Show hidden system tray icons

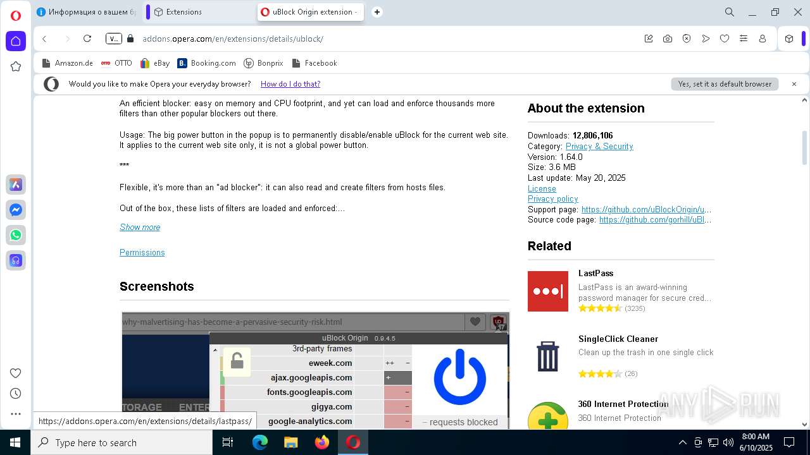[x=683, y=442]
